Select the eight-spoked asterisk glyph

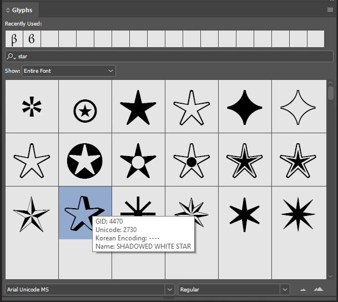[32, 107]
